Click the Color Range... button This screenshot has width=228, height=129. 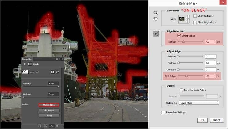(x=49, y=110)
